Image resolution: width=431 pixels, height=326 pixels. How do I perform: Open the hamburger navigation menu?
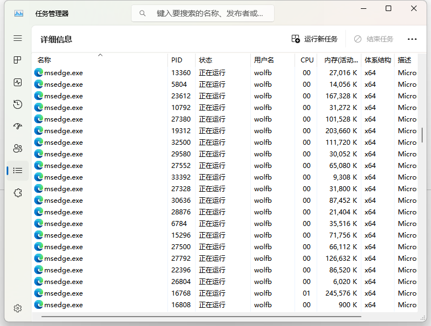tap(18, 38)
